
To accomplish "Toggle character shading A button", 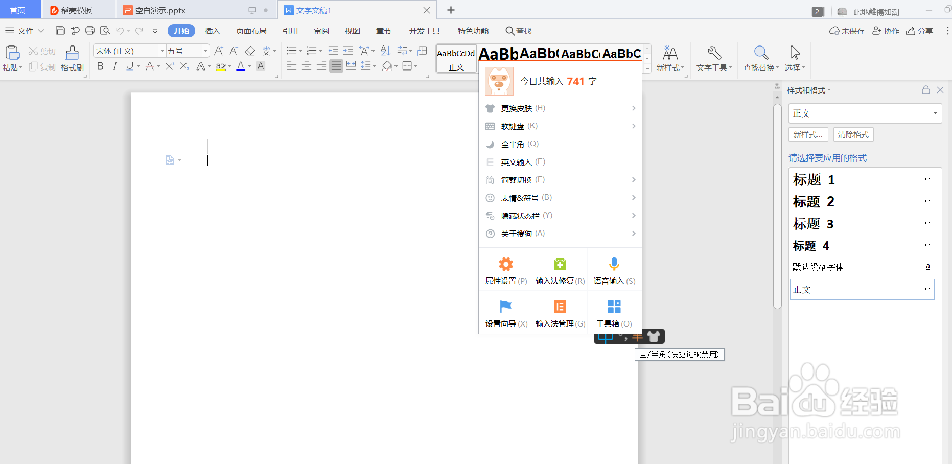I will click(261, 66).
